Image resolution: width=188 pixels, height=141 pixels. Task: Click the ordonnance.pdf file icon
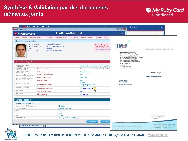pos(81,88)
